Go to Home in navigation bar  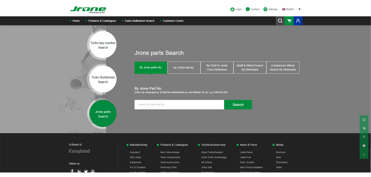(x=76, y=21)
